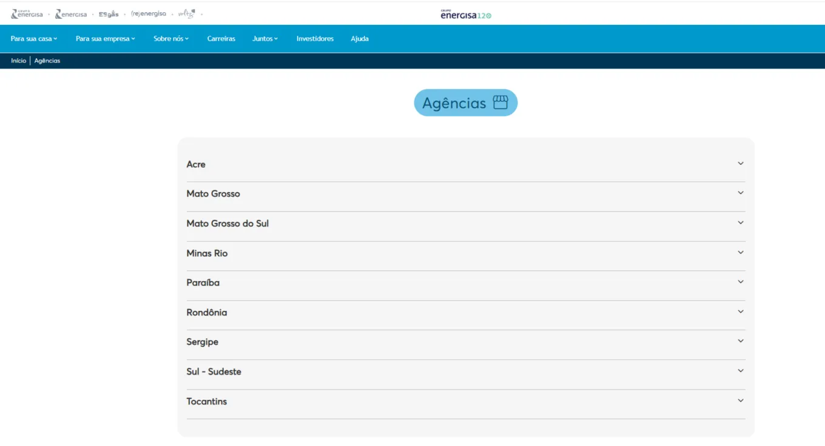Expand the Mato Grosso do Sul accordion
The height and width of the screenshot is (446, 825).
click(x=227, y=224)
